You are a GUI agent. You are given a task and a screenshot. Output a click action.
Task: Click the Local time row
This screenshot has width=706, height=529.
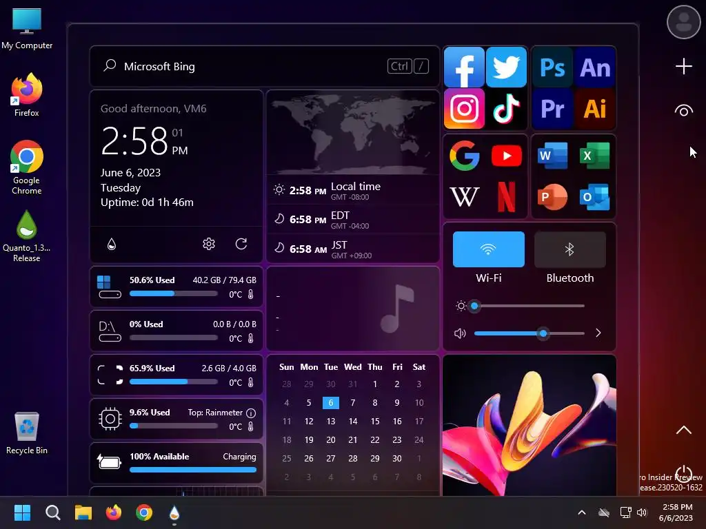(x=352, y=190)
